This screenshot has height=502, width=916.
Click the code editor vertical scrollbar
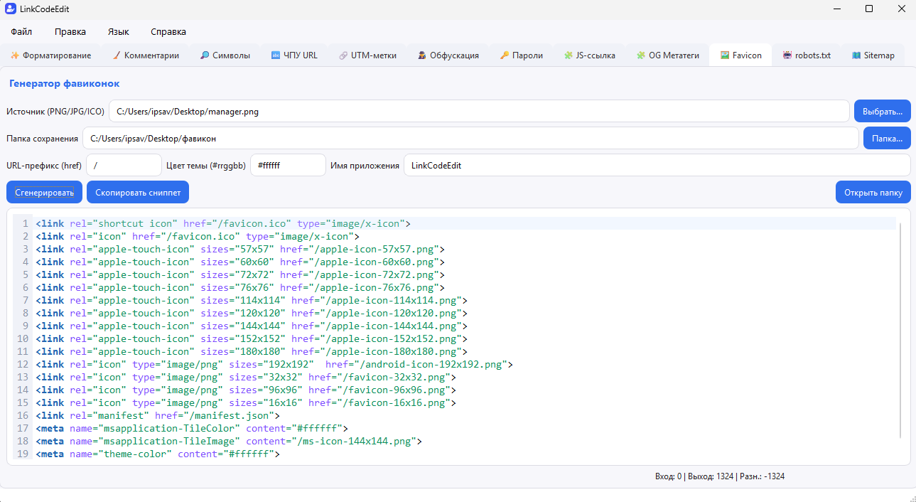coord(900,331)
